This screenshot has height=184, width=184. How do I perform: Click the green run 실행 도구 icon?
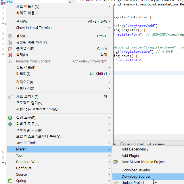click(x=10, y=118)
